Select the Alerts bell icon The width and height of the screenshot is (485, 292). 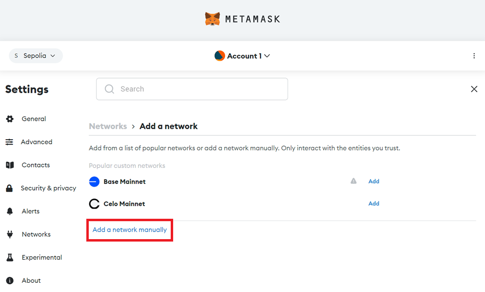pos(10,211)
